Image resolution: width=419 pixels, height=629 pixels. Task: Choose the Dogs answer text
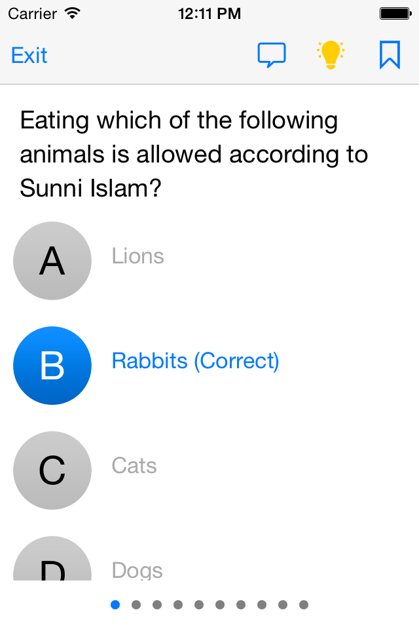click(137, 569)
